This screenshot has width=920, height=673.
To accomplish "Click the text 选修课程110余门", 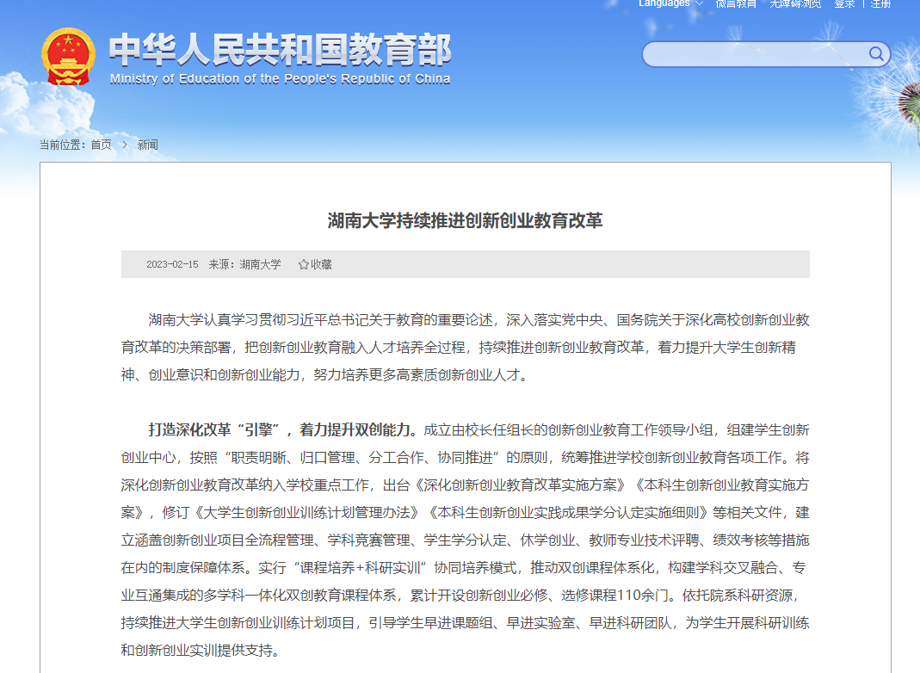I will [x=616, y=596].
